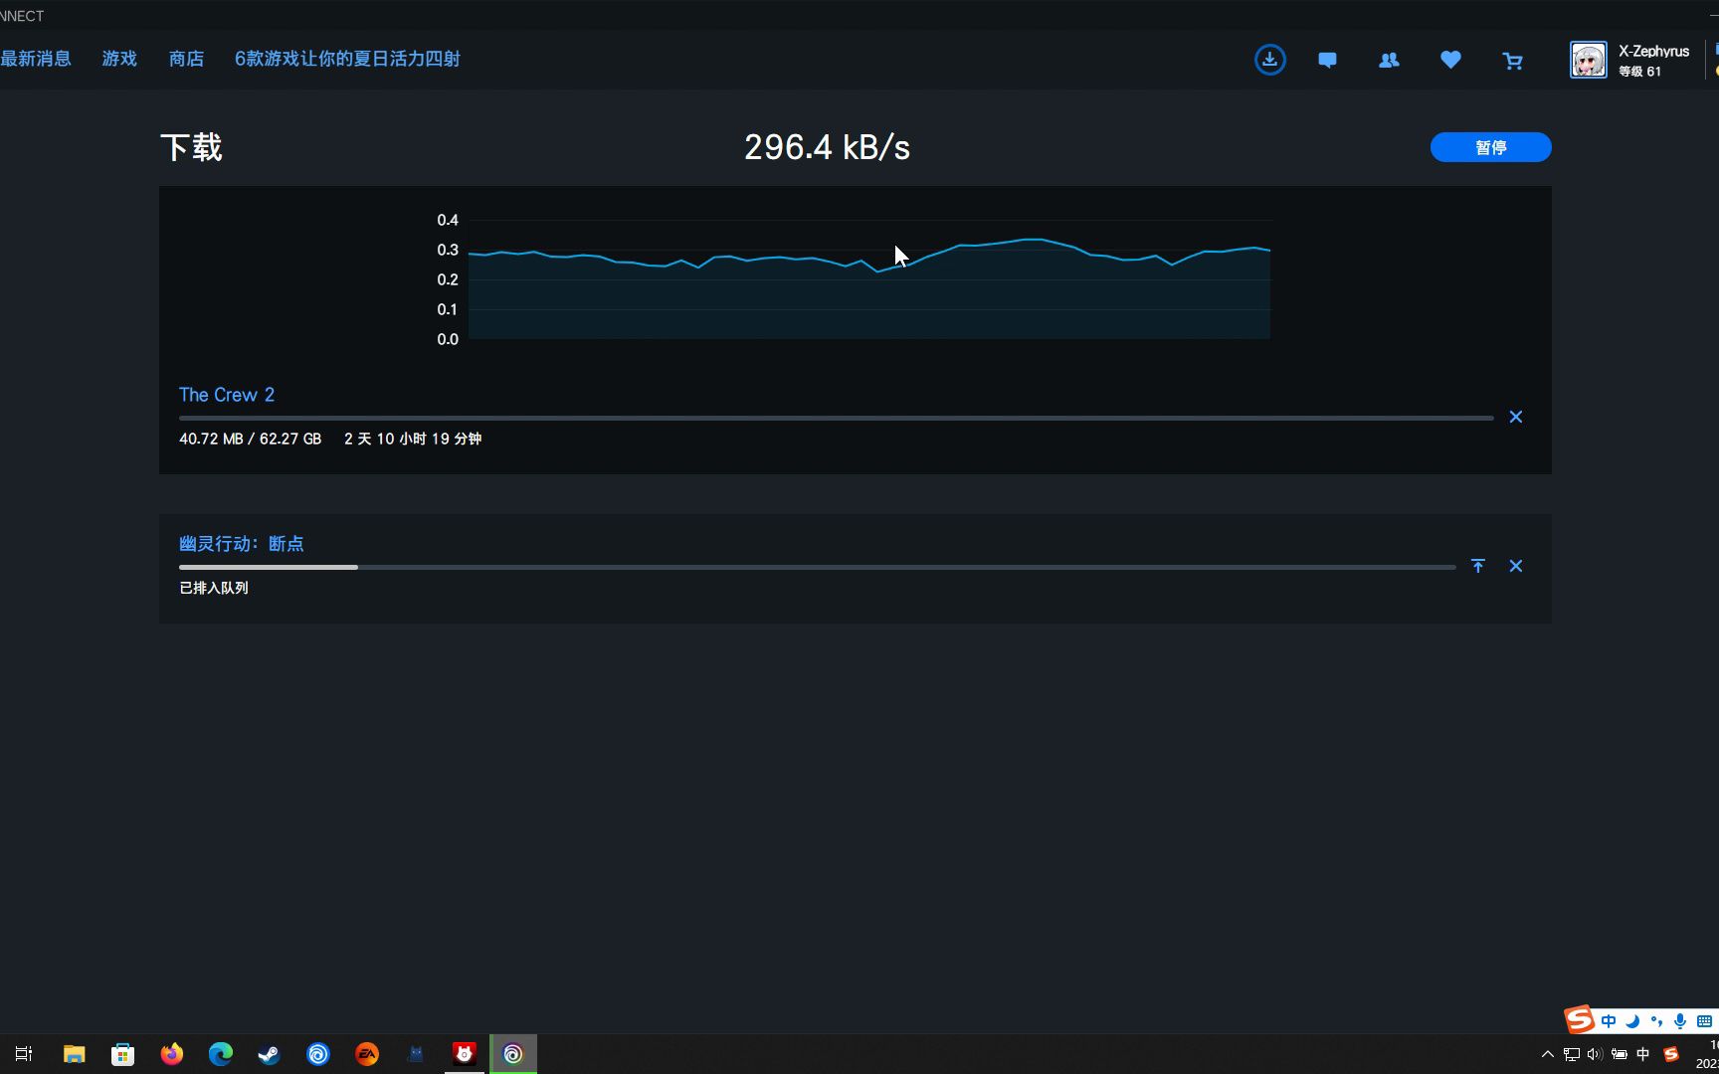
Task: Move 幽灵行动：断点 to top of queue
Action: click(1478, 566)
